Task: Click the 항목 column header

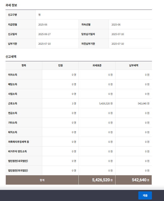Action: (x=24, y=65)
